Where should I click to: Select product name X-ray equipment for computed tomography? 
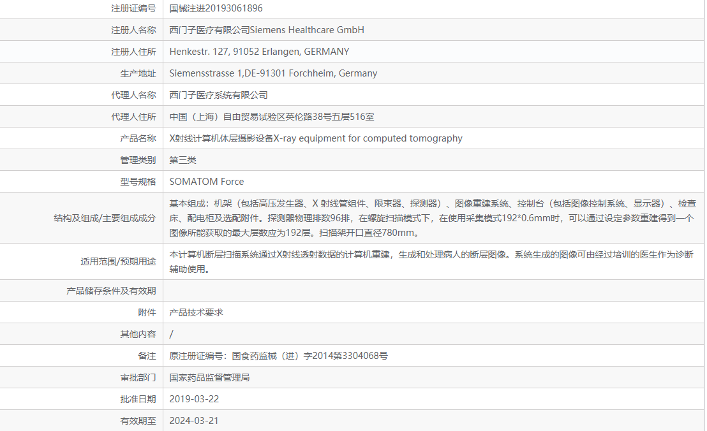[x=316, y=138]
